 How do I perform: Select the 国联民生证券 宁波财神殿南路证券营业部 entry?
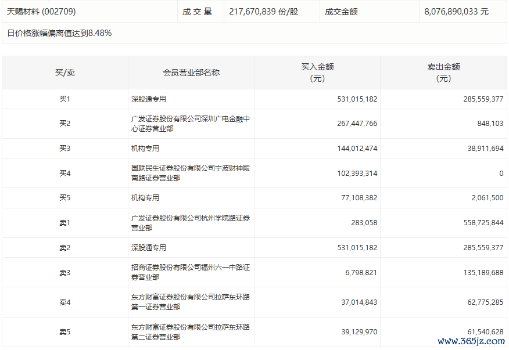191,173
